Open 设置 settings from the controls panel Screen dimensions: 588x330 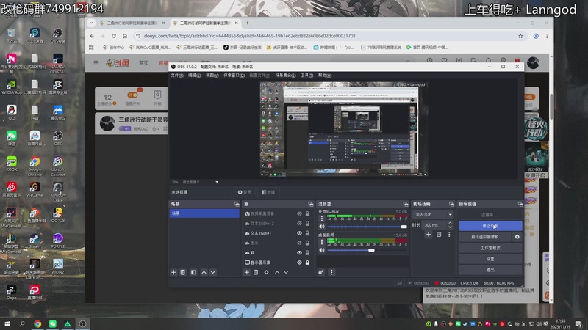pyautogui.click(x=490, y=259)
